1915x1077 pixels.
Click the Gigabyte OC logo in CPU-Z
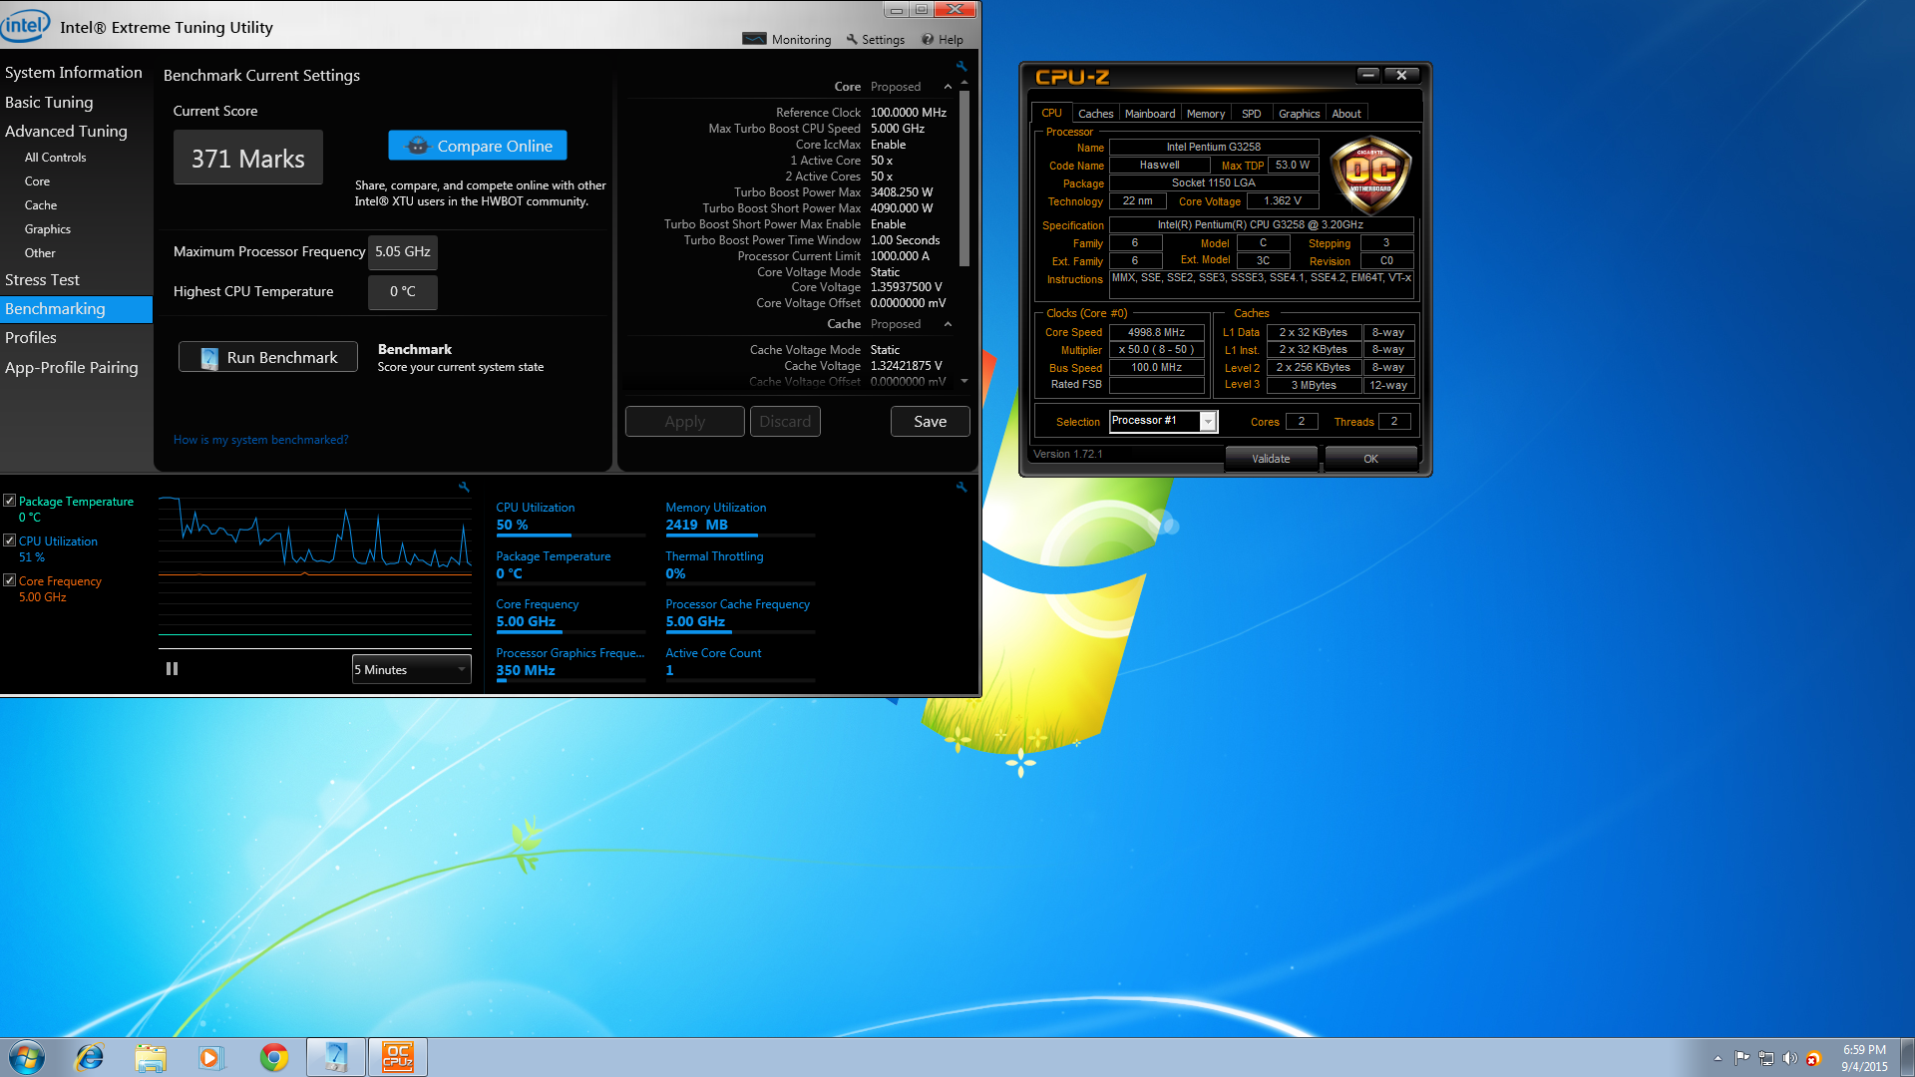(x=1370, y=177)
